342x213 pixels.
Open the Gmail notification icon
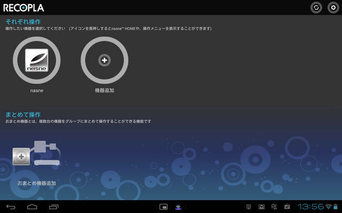(x=261, y=207)
